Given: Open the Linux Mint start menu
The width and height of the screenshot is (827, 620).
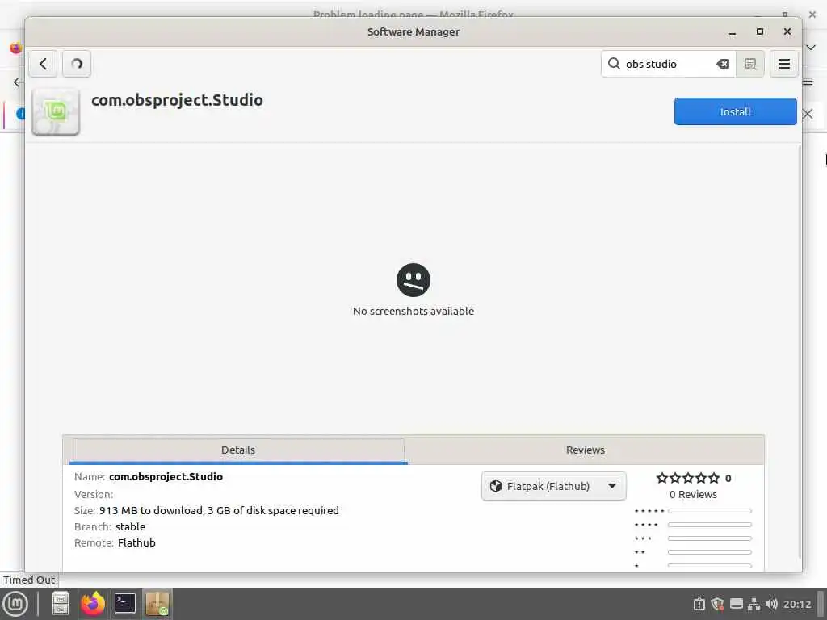Looking at the screenshot, I should (x=15, y=604).
